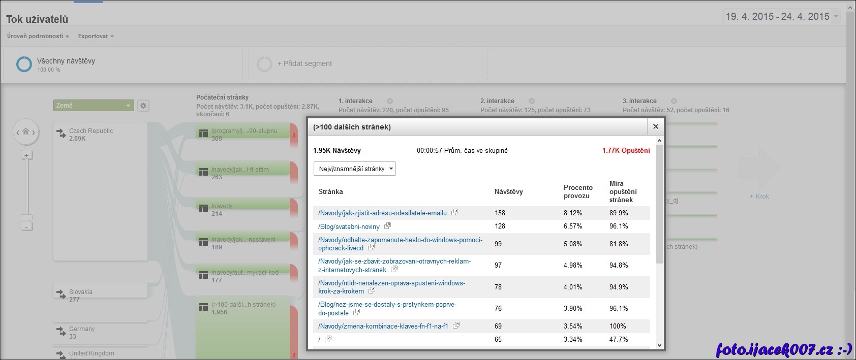Viewport: 856px width, 360px height.
Task: Open /Navody/jak-zjistit-adresu-odesilatele-emailu page link
Action: tap(382, 213)
